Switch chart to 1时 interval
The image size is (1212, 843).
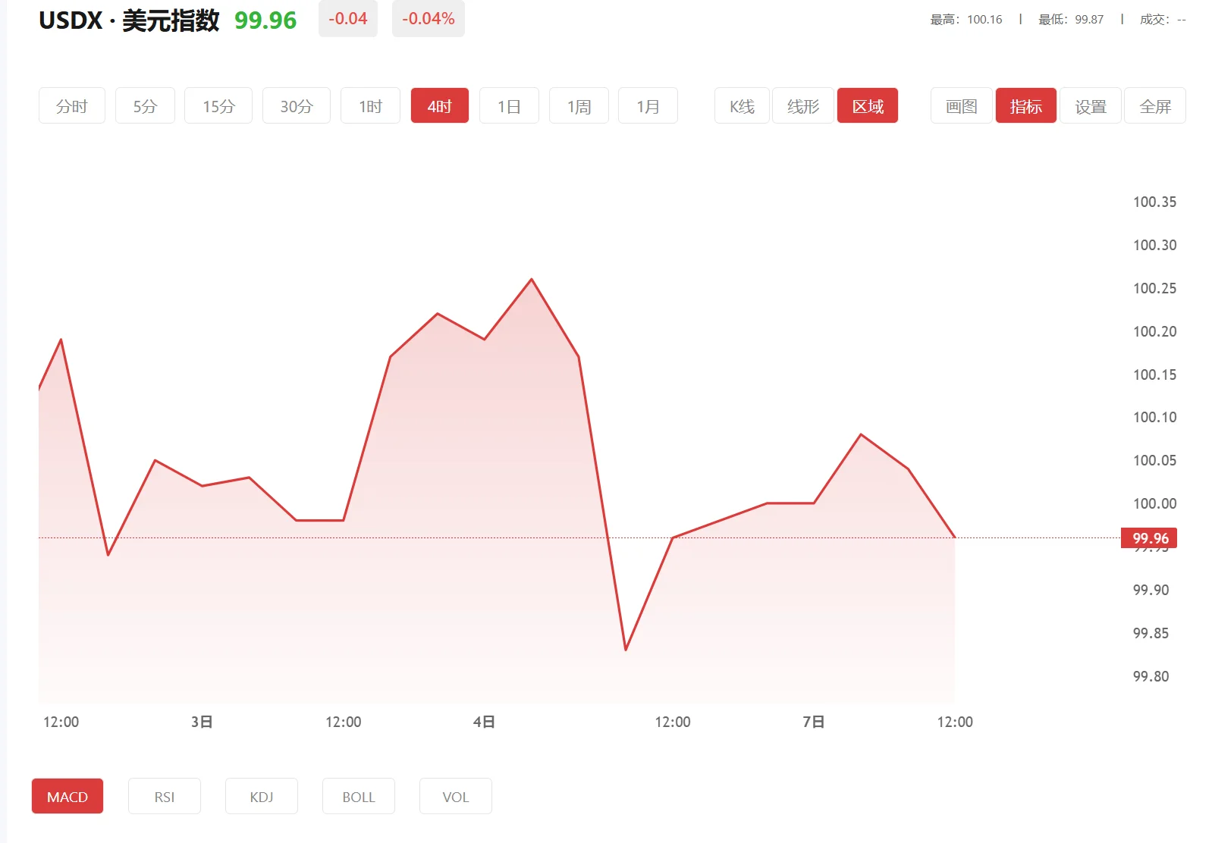(x=370, y=106)
